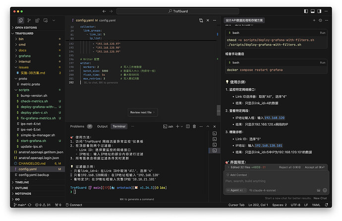Toggle the bottom panel layout icon
The width and height of the screenshot is (342, 221).
(x=313, y=11)
